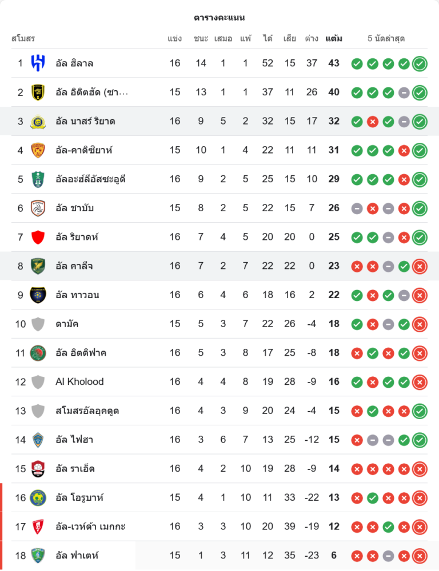Click the red Al Riyadh shield icon

click(x=38, y=237)
